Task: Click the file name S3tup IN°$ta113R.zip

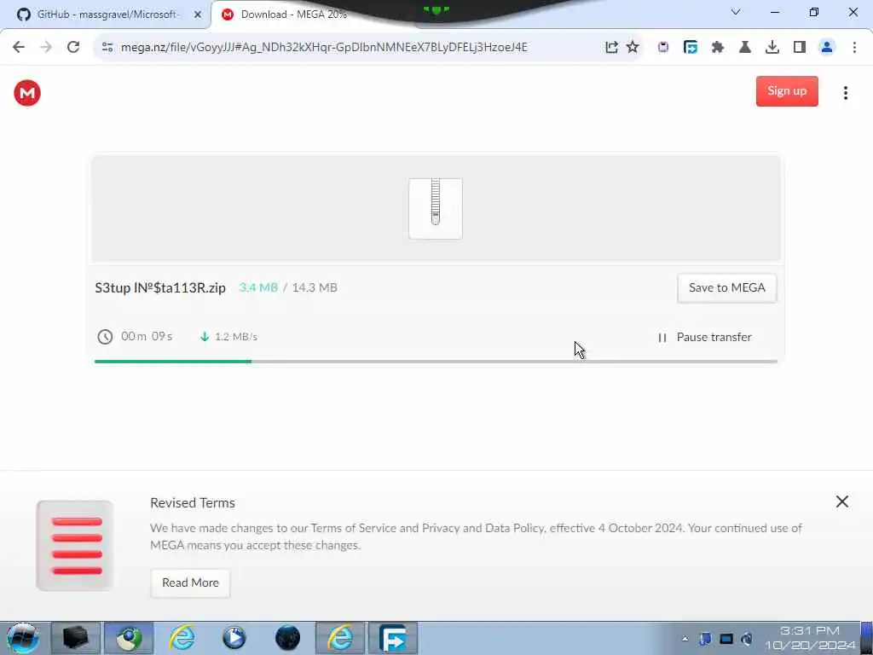Action: click(160, 288)
